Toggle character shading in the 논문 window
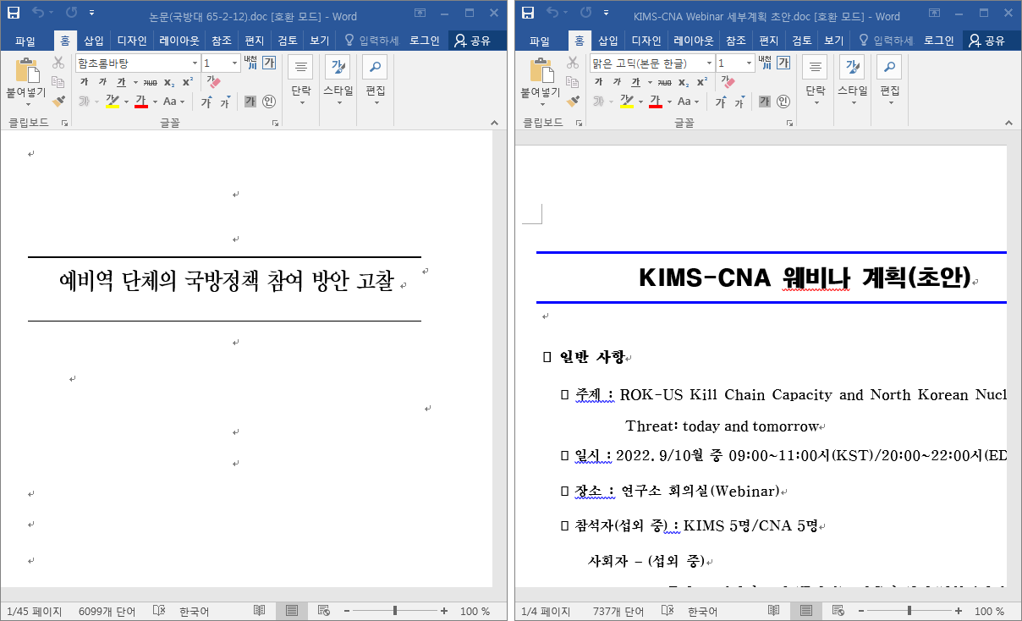 click(250, 102)
